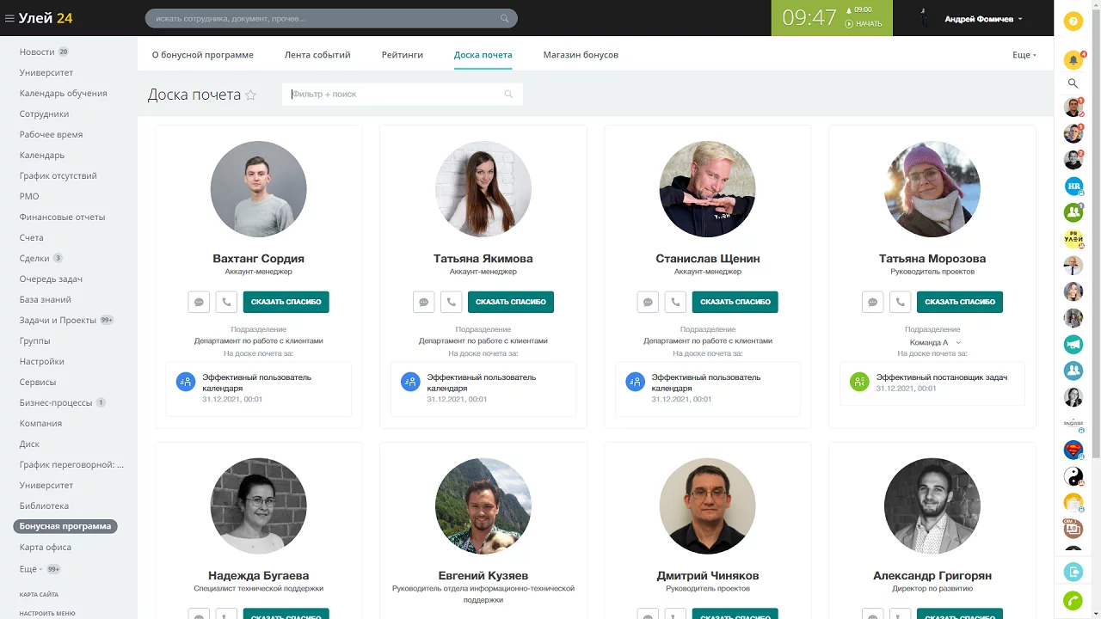Expand Команда А department list for Татьяна Морозова
The height and width of the screenshot is (619, 1101).
pyautogui.click(x=958, y=343)
